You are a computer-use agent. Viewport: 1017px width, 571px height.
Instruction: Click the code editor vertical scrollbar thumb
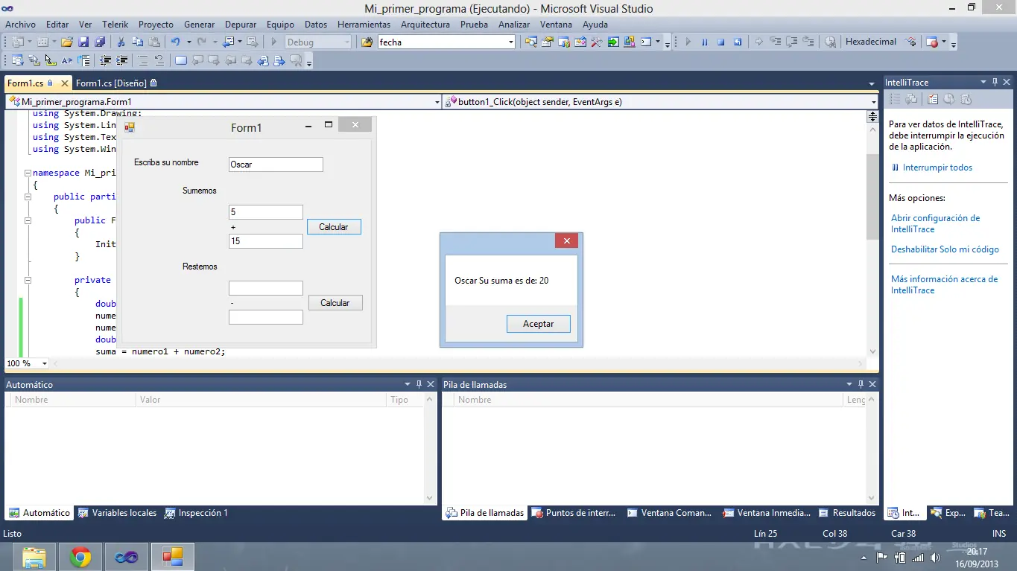872,197
